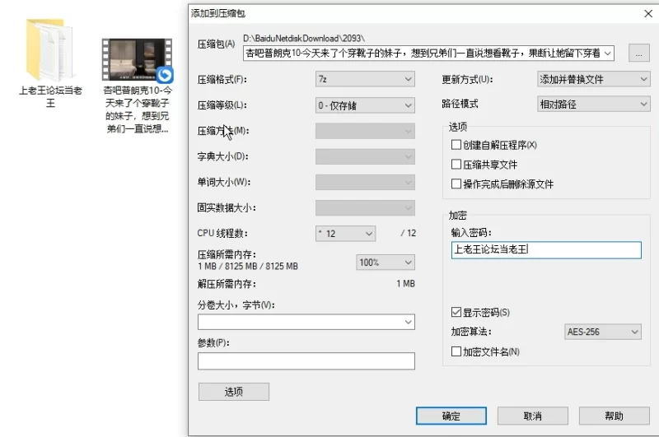Expand the CPU 线程数 dropdown

(345, 234)
